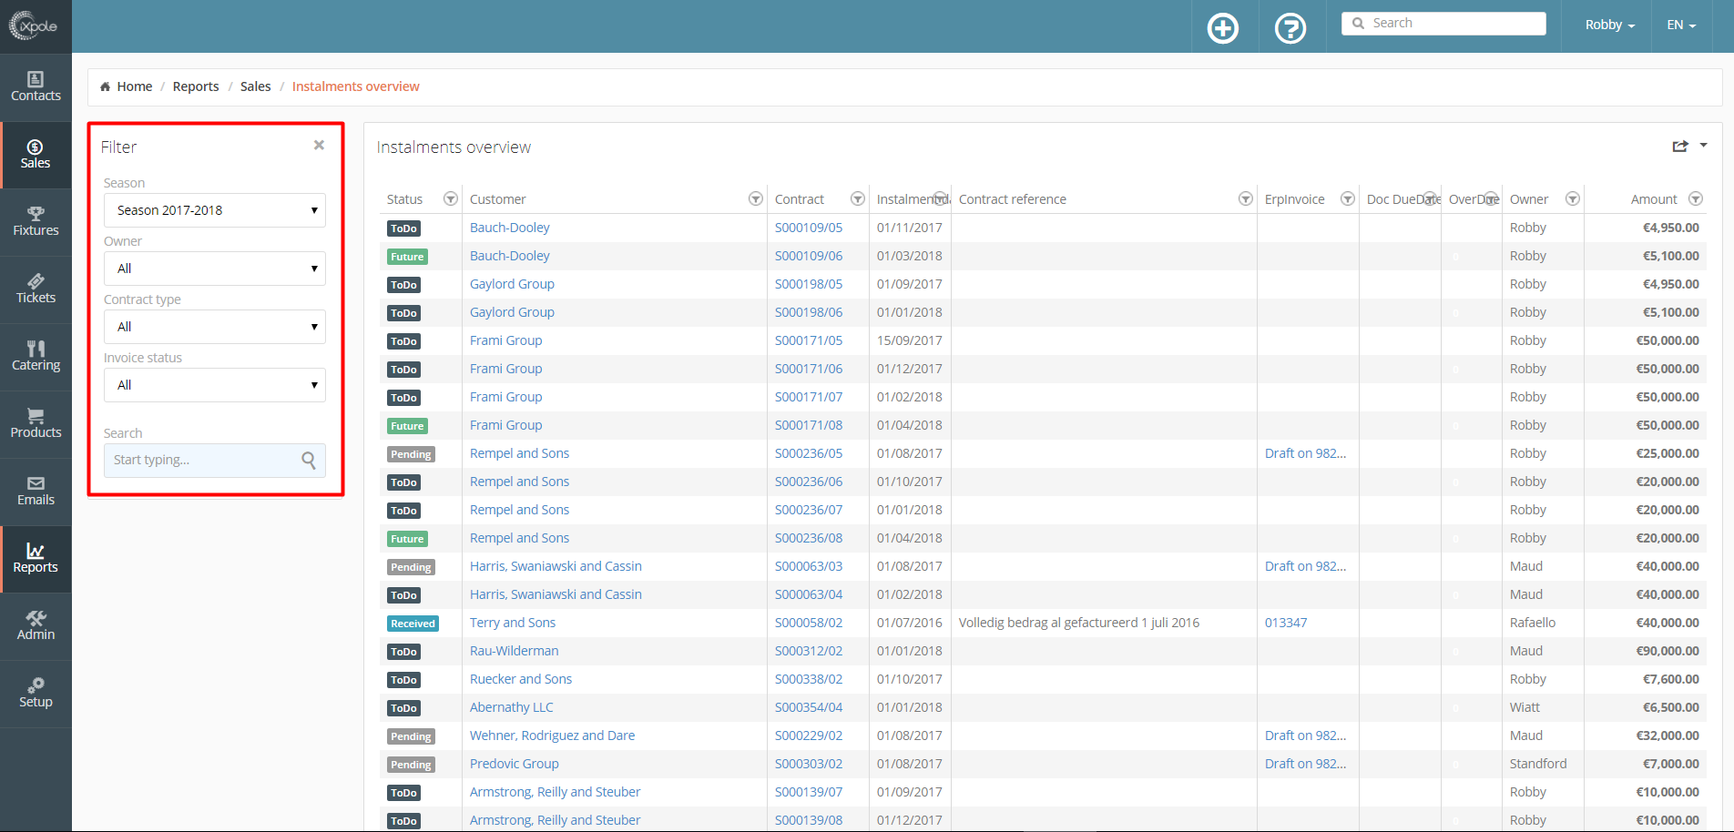Image resolution: width=1734 pixels, height=832 pixels.
Task: Click the Received status badge
Action: point(413,624)
